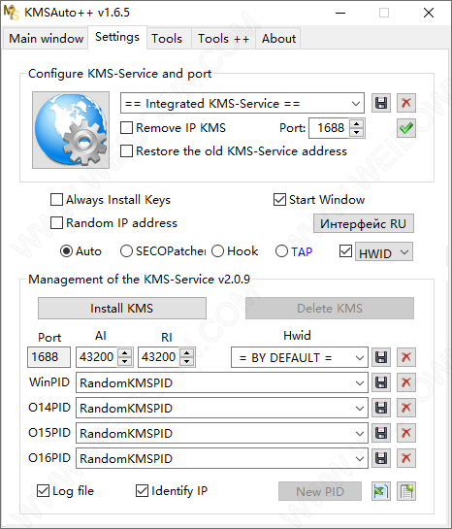Increase the Port 1688 spinner value

pos(357,124)
